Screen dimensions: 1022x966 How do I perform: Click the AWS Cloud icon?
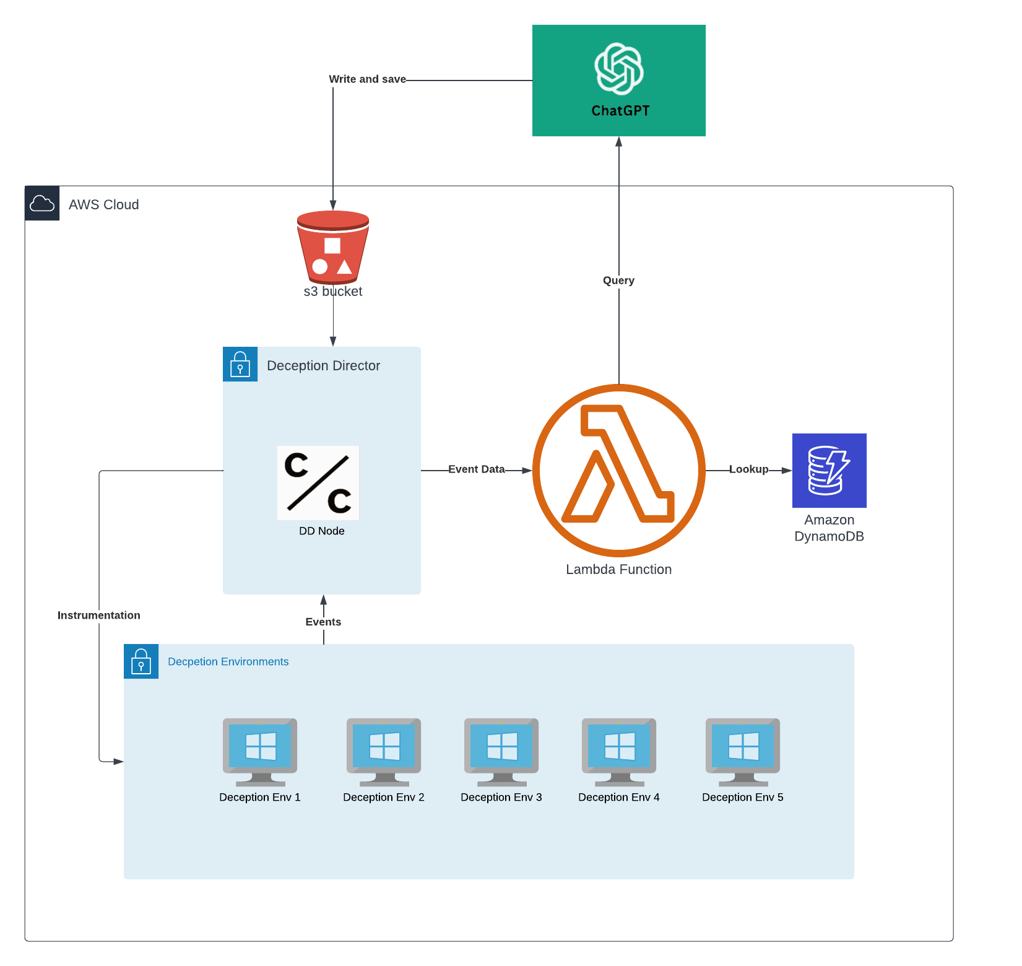pos(42,203)
